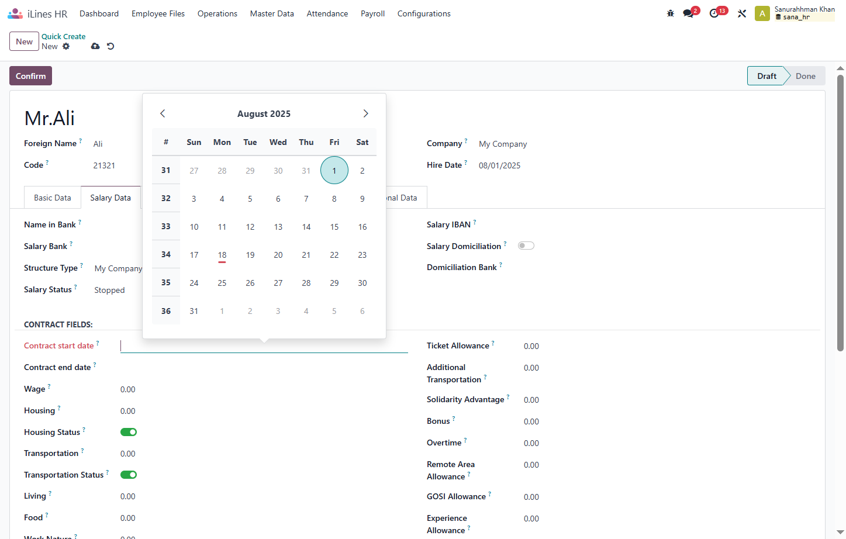846x539 pixels.
Task: Click the Confirm button
Action: [x=30, y=76]
